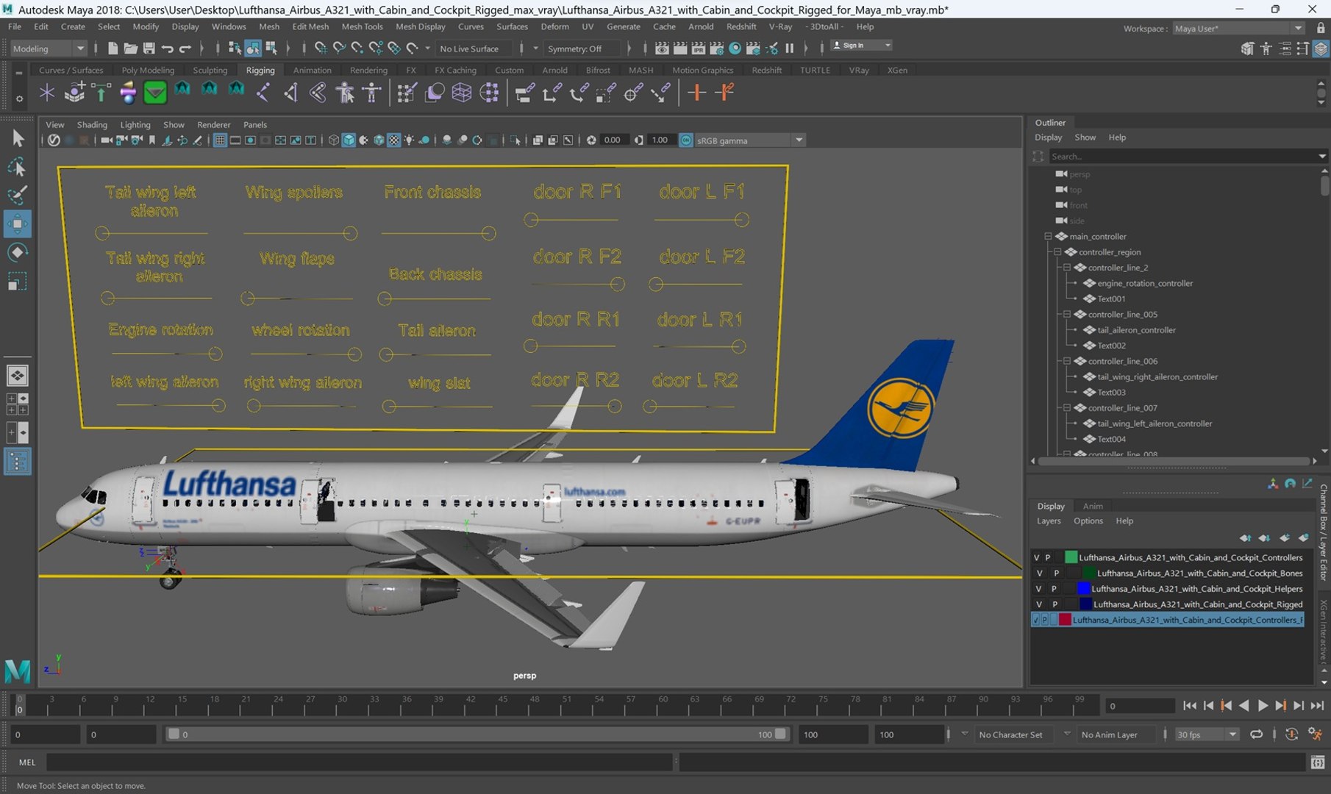Open the Workspace Maya User dropdown

1238,28
